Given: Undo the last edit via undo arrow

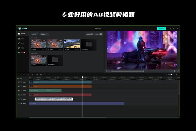Looking at the screenshot, I should click(x=20, y=74).
